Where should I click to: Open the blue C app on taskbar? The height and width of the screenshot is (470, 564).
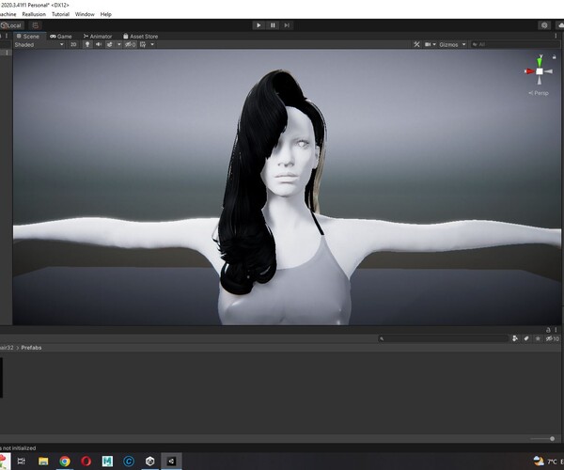129,461
